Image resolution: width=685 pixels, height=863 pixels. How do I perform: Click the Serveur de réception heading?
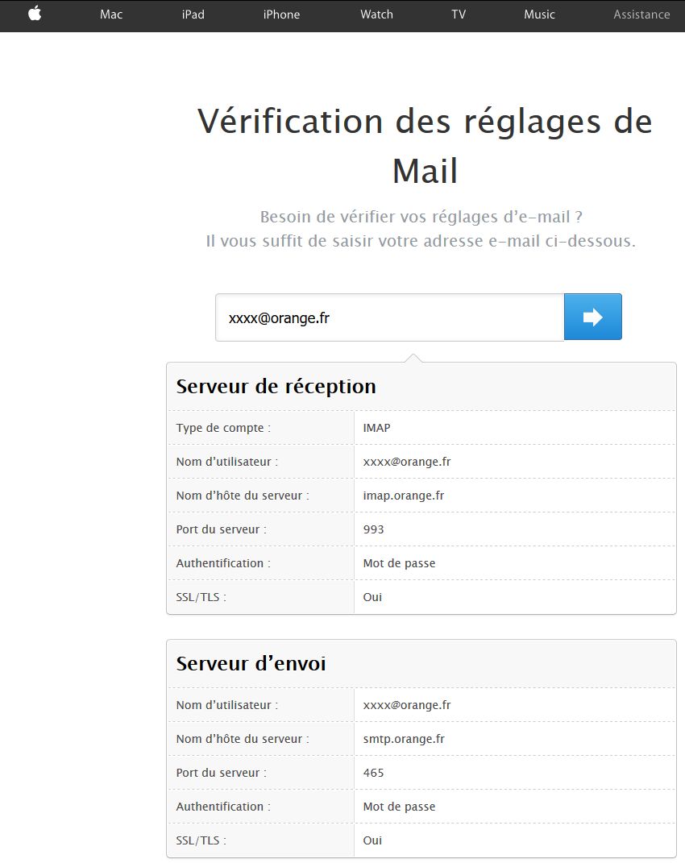pyautogui.click(x=276, y=386)
